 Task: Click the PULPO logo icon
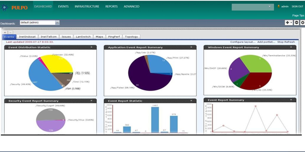[x=5, y=7]
